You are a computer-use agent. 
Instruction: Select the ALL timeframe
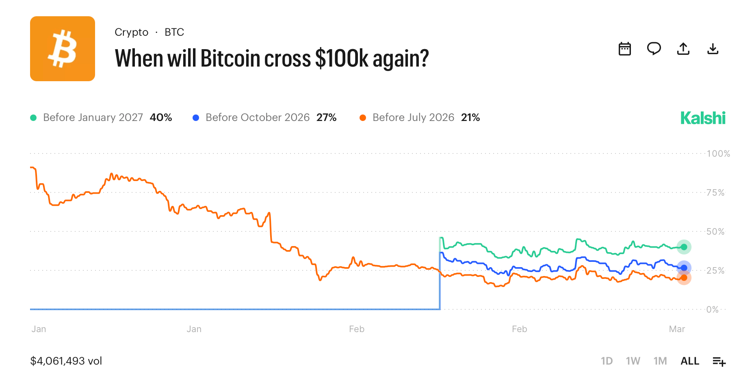pos(689,361)
